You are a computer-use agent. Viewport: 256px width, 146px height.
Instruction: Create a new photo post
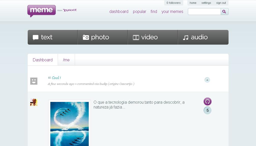click(102, 37)
